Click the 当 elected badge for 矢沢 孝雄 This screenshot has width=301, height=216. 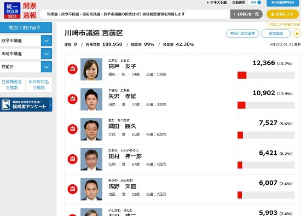(72, 99)
